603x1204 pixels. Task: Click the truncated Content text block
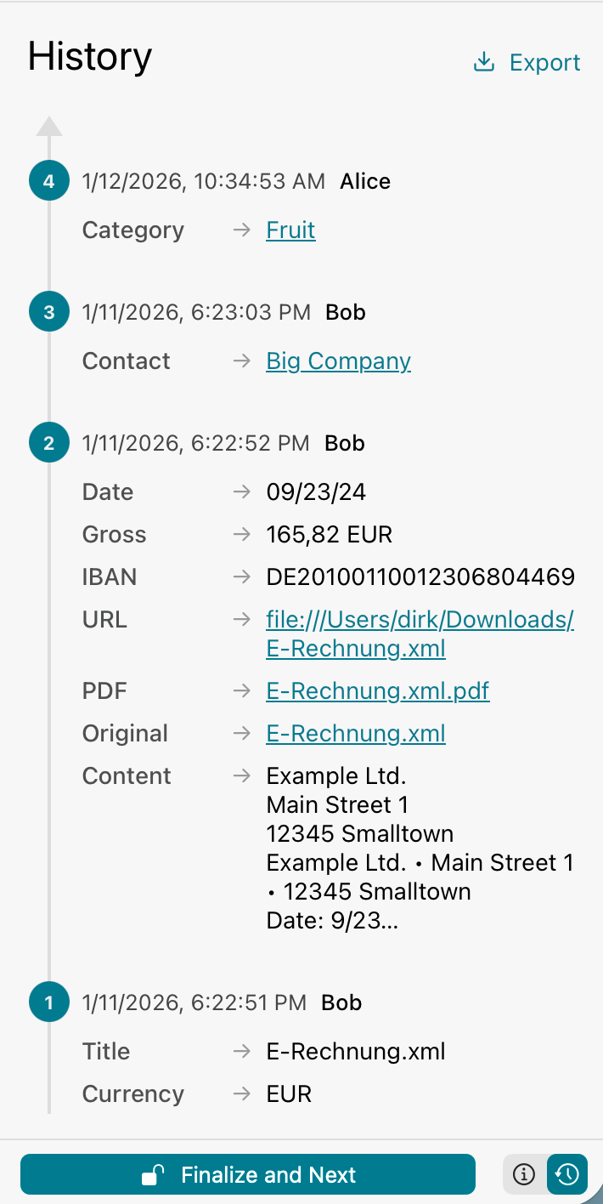tap(420, 849)
